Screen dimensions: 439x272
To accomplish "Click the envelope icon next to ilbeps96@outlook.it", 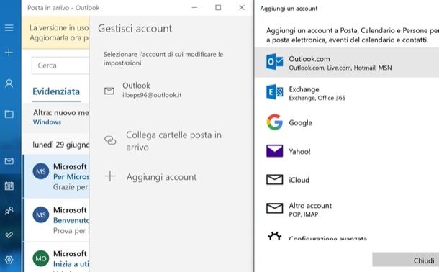I will 109,91.
